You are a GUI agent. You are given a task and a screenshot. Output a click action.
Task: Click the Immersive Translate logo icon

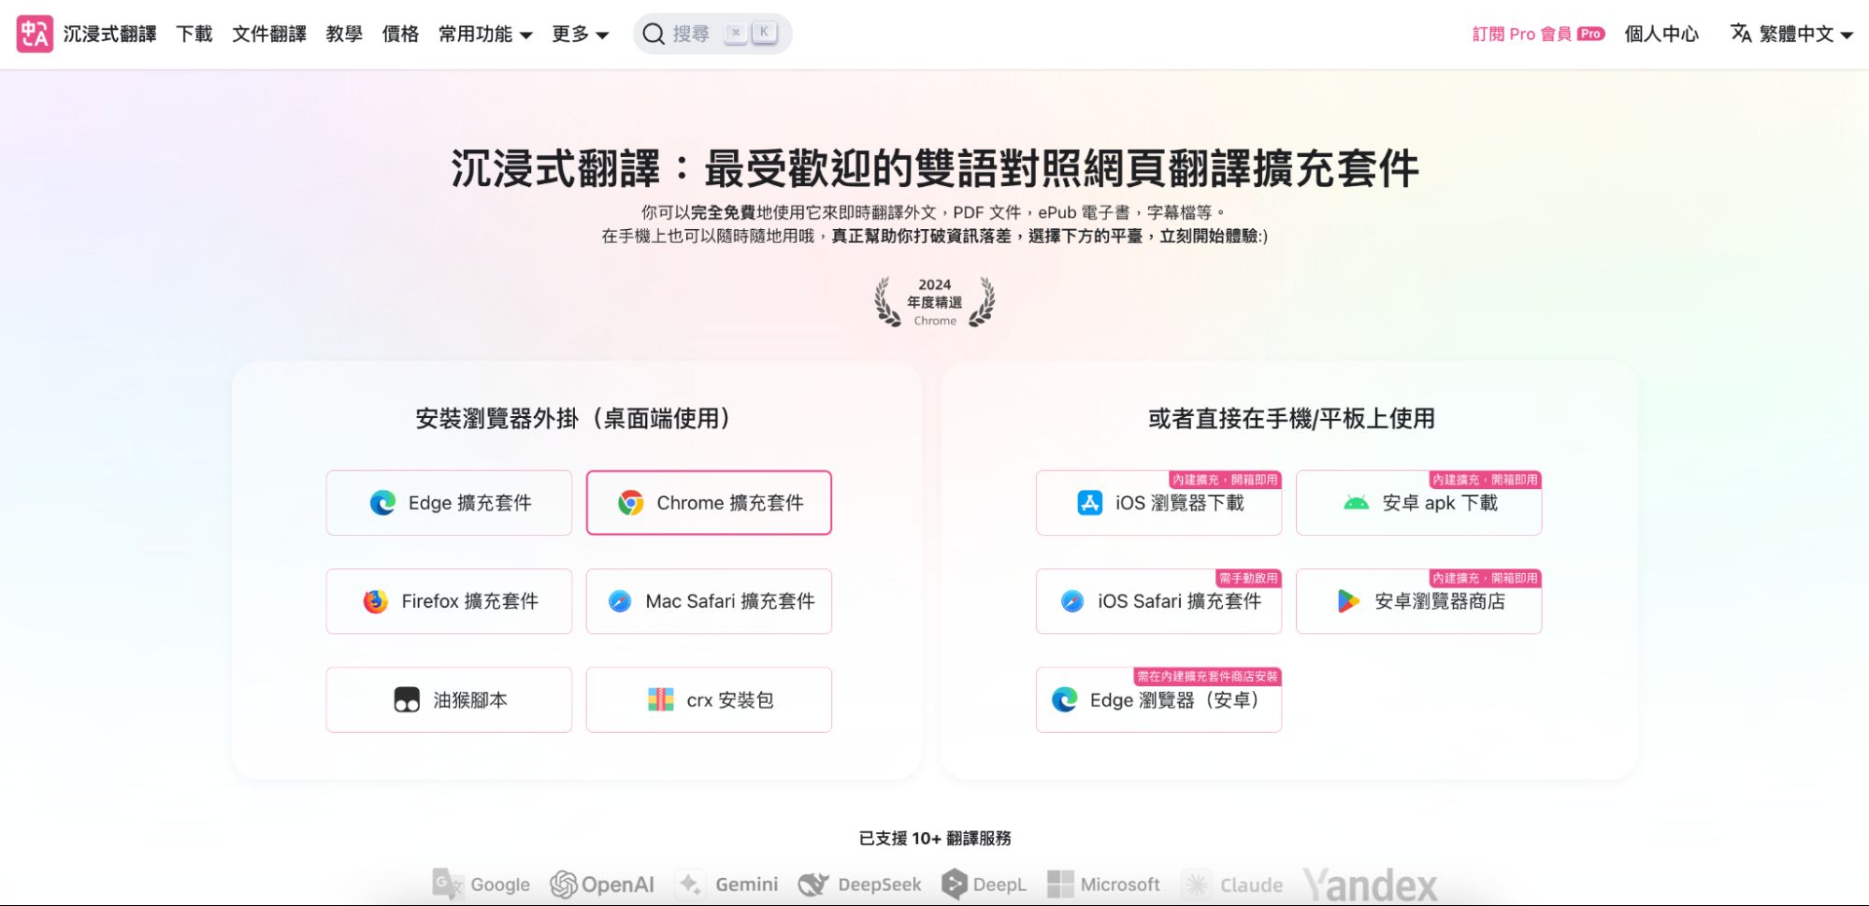(35, 34)
